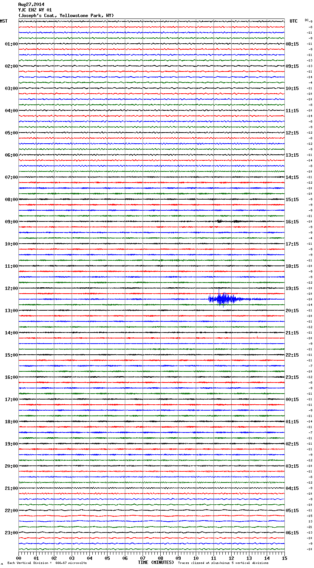Click the 10:15 UTC time label
The width and height of the screenshot is (314, 568).
click(292, 88)
